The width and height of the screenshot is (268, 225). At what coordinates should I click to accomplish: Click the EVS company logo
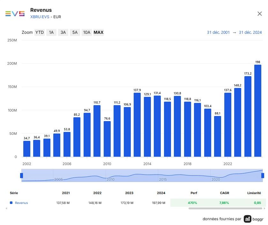pyautogui.click(x=15, y=14)
